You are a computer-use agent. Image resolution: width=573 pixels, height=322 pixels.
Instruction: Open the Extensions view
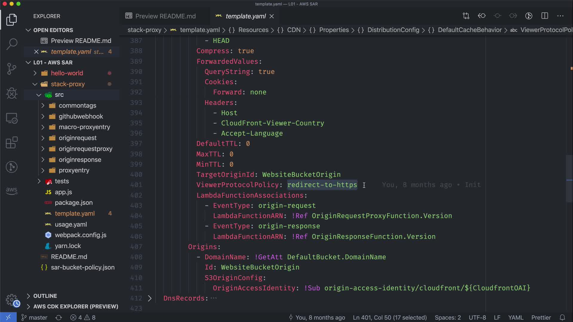(x=12, y=143)
